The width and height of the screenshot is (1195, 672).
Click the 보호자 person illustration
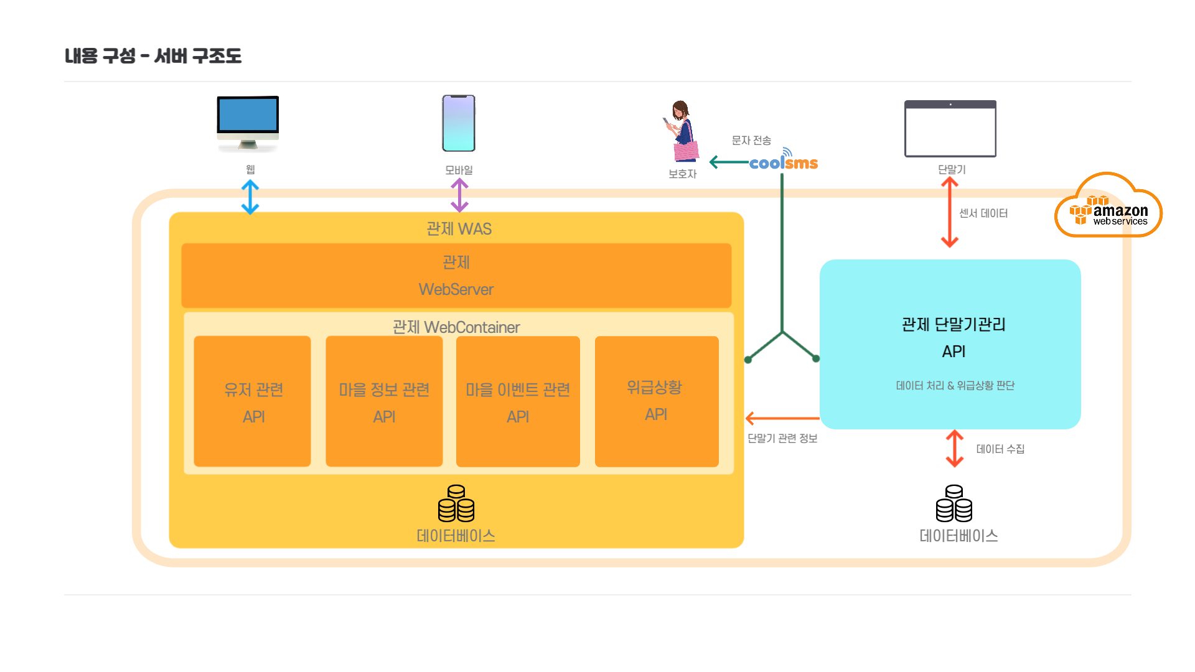click(x=680, y=131)
